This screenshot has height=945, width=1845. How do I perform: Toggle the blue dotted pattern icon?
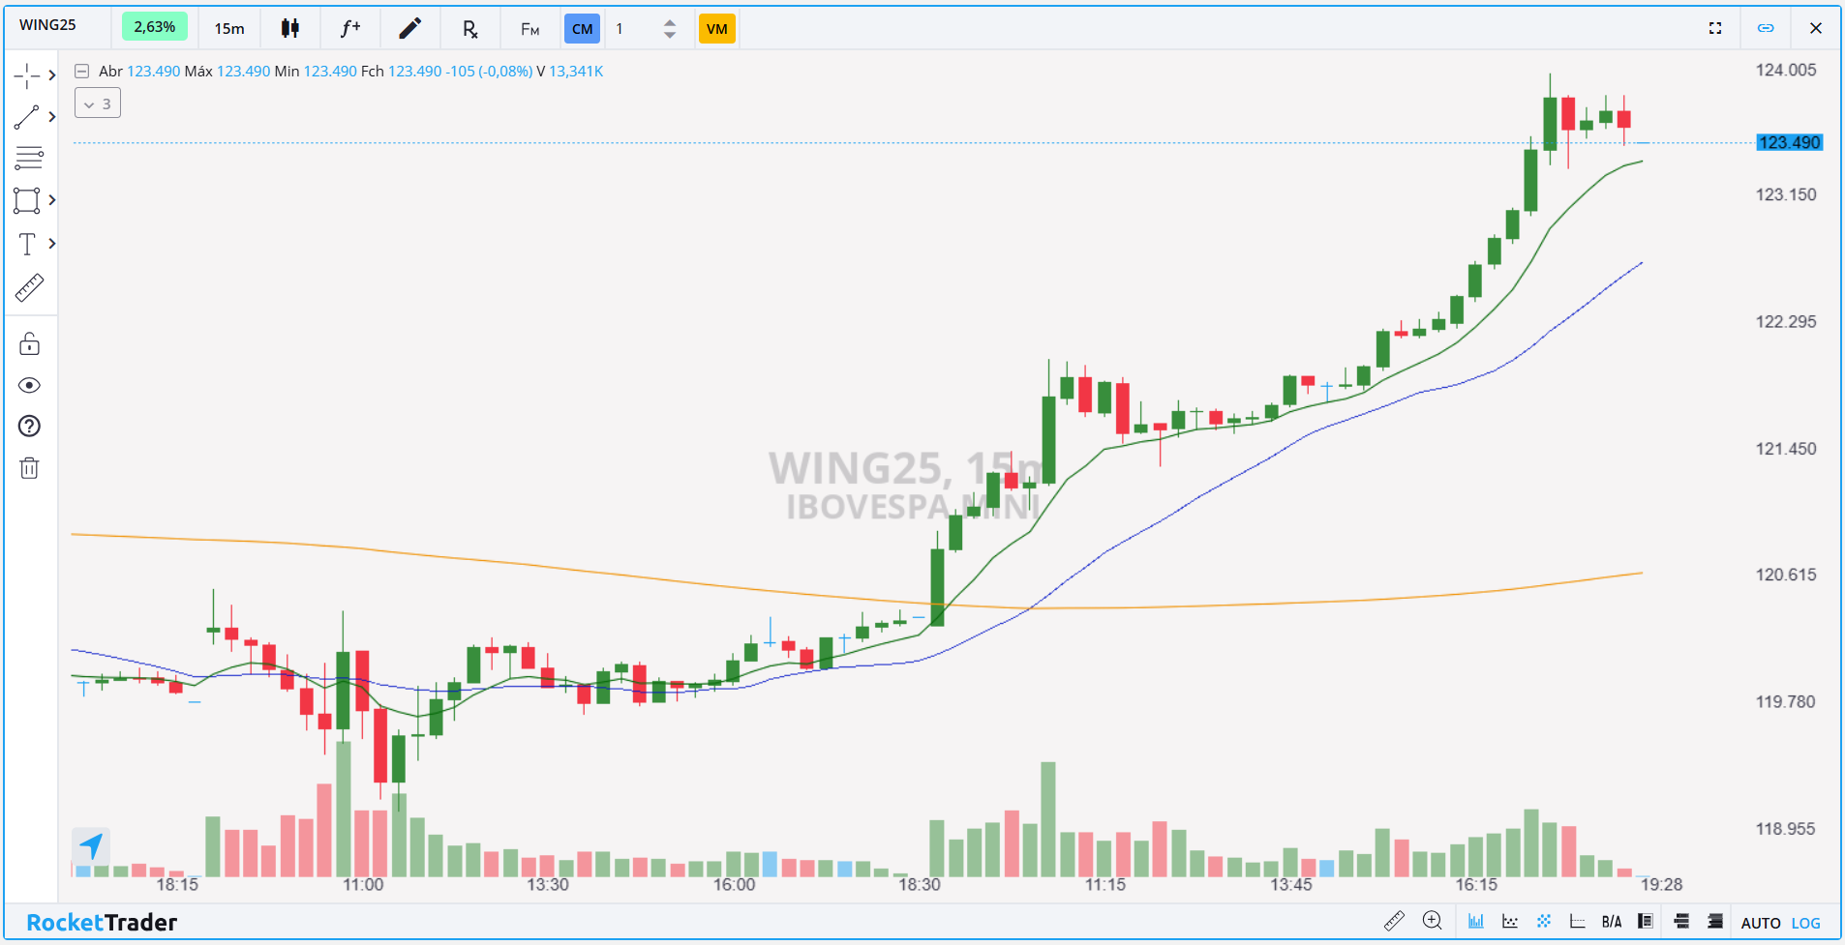(x=1544, y=921)
